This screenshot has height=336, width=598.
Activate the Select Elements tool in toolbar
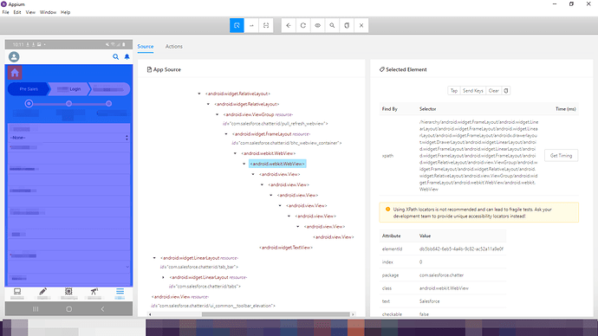[x=237, y=25]
